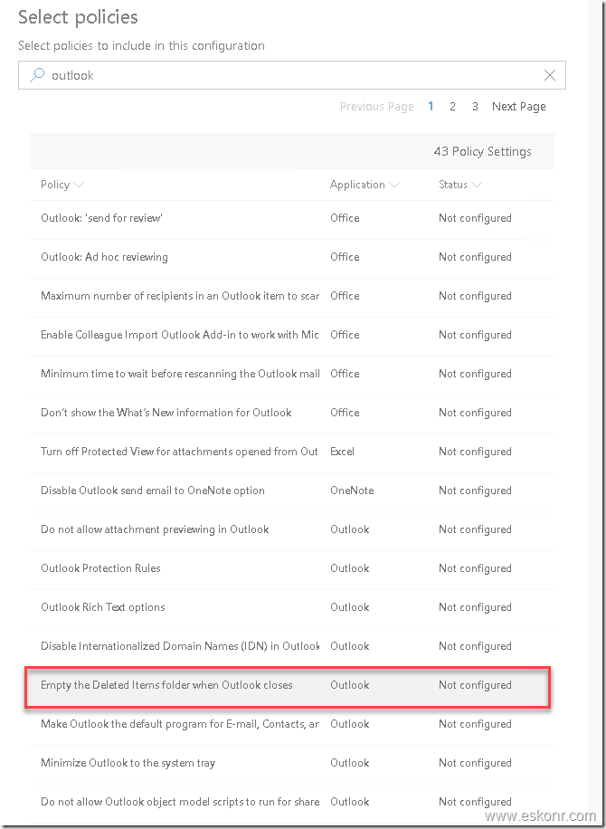This screenshot has width=606, height=829.
Task: Click Office application for Outlook: Ad hoc reviewing
Action: [345, 257]
